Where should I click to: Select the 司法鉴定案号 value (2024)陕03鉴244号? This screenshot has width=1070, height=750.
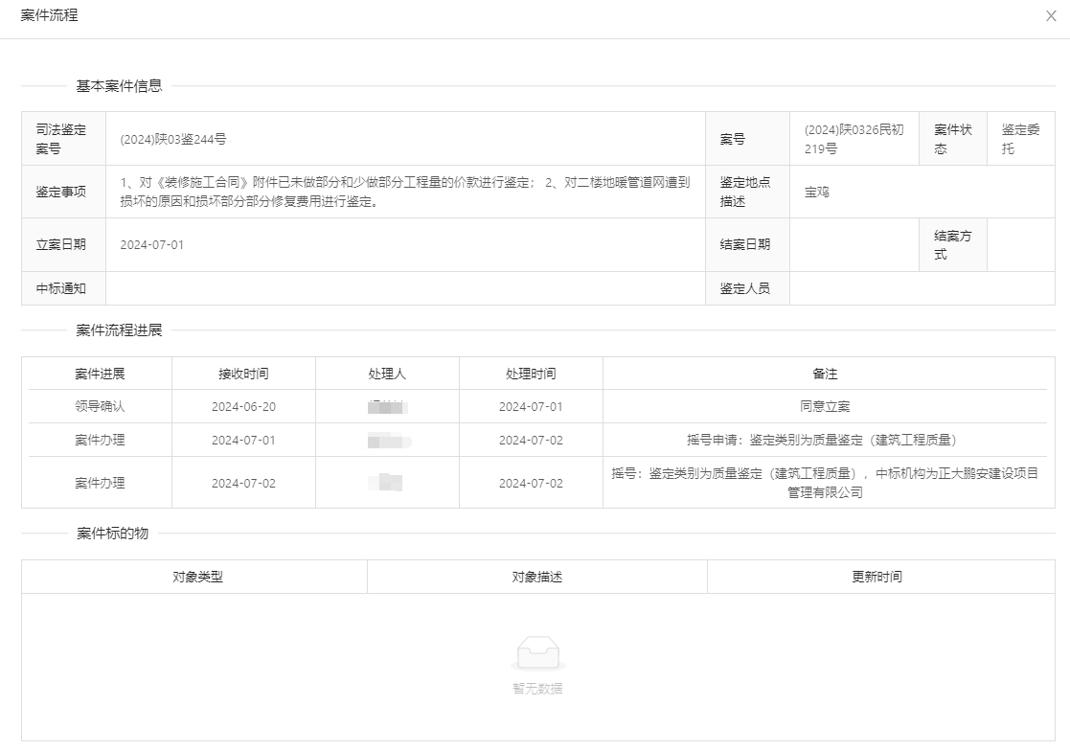pos(173,139)
